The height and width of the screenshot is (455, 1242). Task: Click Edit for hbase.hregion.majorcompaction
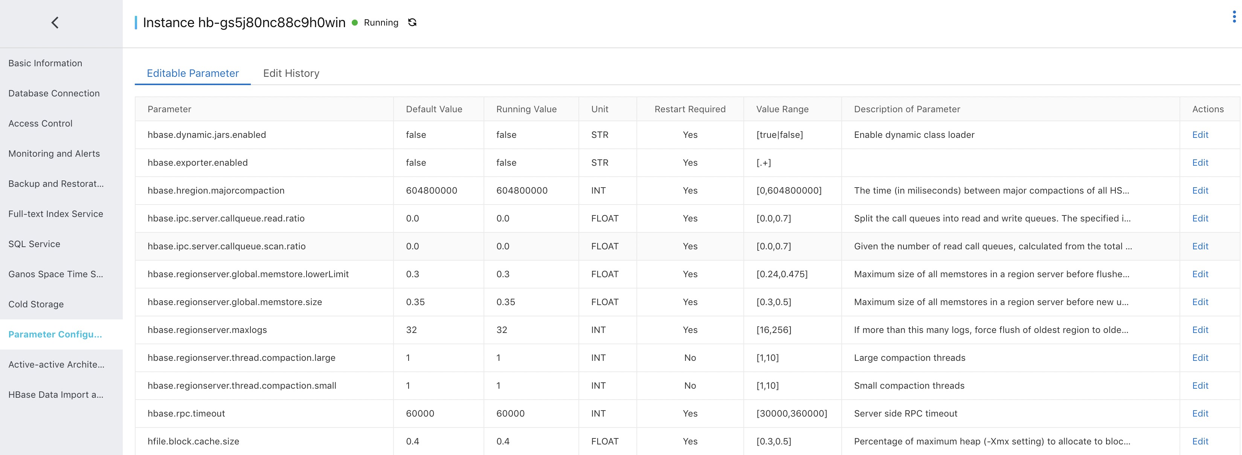pyautogui.click(x=1199, y=190)
